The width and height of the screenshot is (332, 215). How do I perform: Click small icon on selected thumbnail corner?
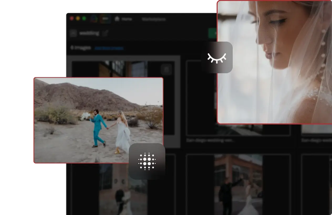[x=166, y=70]
